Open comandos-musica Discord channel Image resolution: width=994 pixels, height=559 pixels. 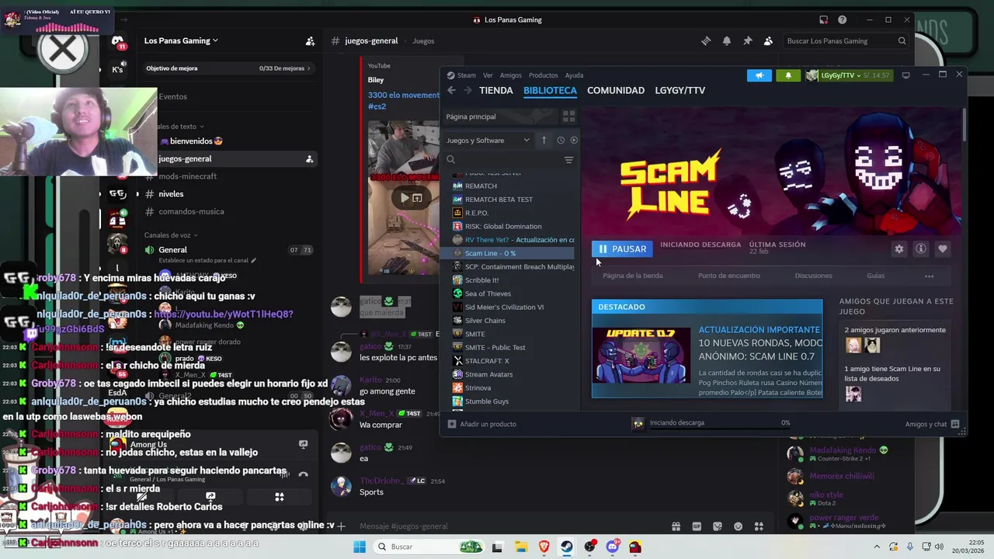point(191,211)
